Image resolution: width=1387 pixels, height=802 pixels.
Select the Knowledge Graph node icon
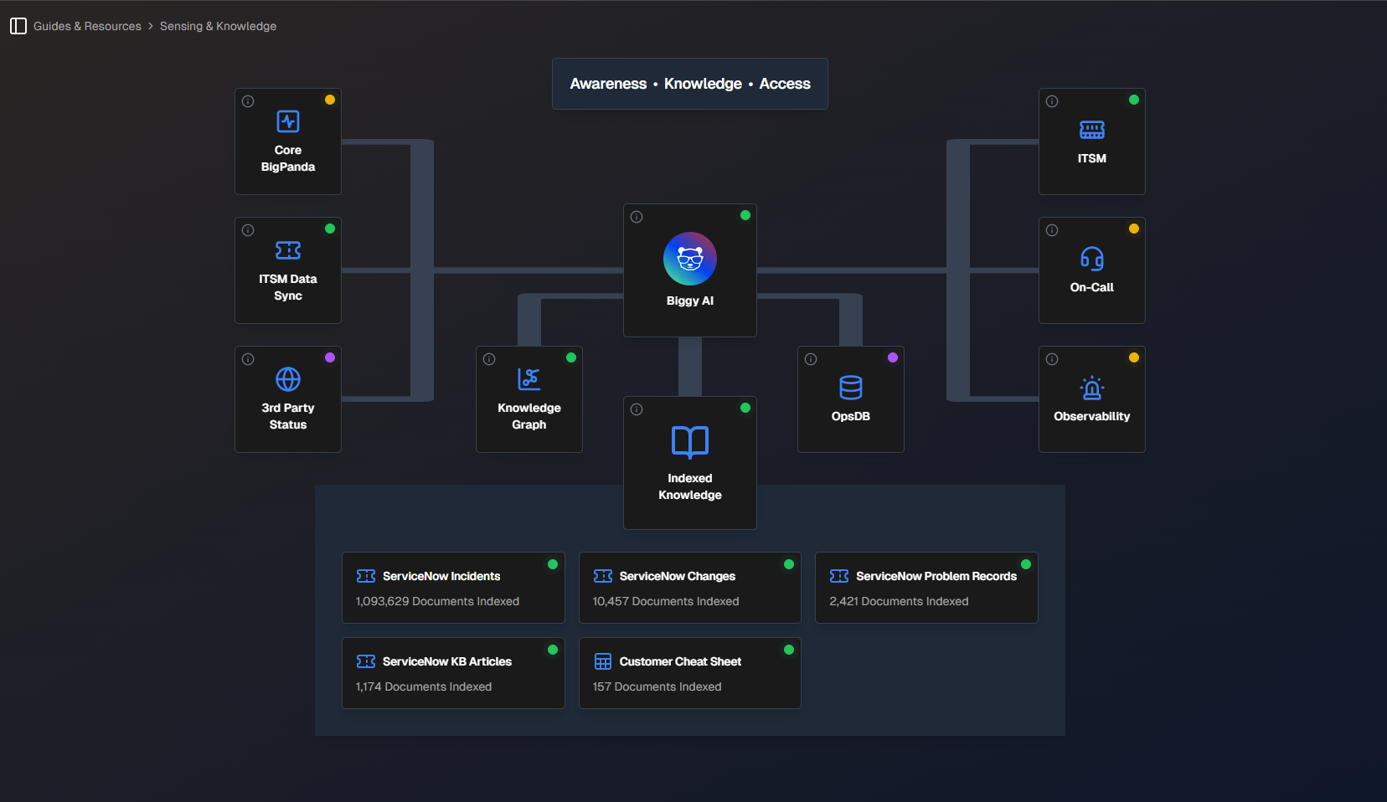529,378
